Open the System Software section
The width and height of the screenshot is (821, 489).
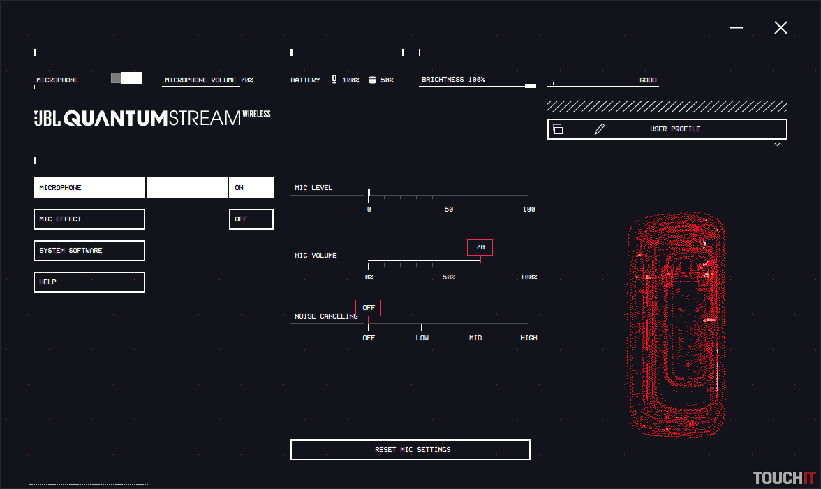89,251
